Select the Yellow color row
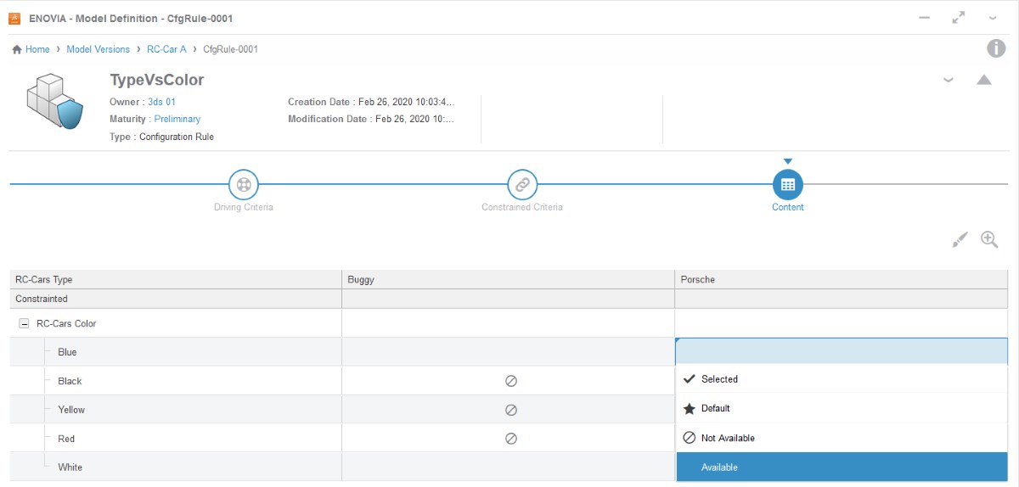The height and width of the screenshot is (487, 1019). click(175, 410)
